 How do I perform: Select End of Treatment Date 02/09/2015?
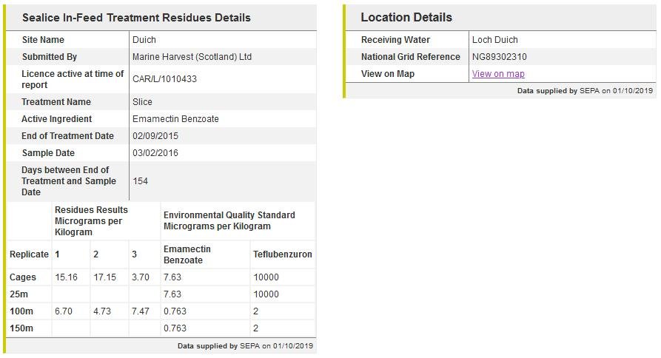tap(155, 136)
